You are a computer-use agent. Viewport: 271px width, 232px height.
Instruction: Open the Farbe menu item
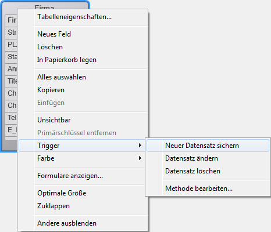(x=82, y=158)
